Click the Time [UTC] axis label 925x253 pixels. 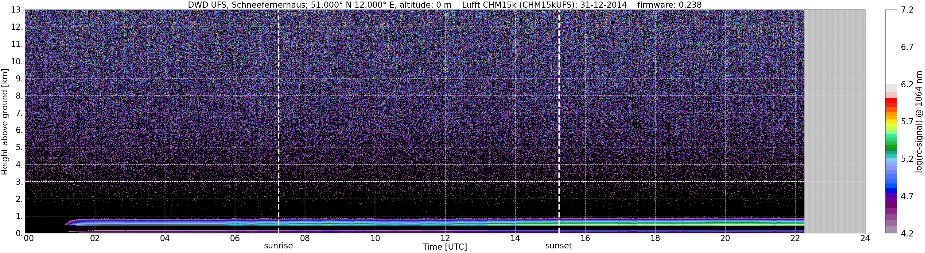coord(445,247)
